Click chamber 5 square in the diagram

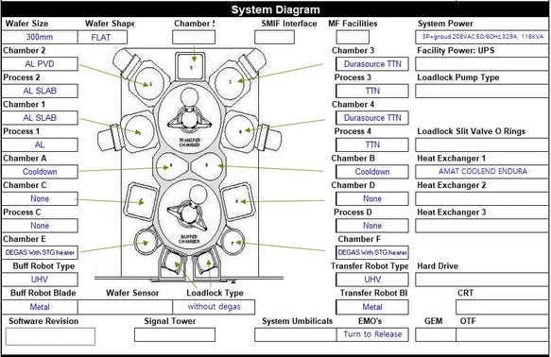[x=190, y=66]
